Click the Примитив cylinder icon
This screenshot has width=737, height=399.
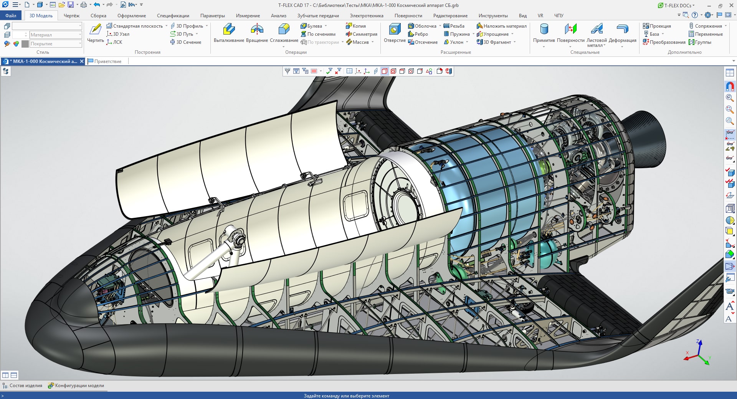tap(544, 30)
